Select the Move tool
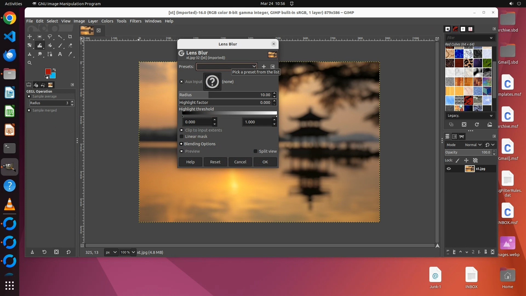526x296 pixels. (30, 36)
